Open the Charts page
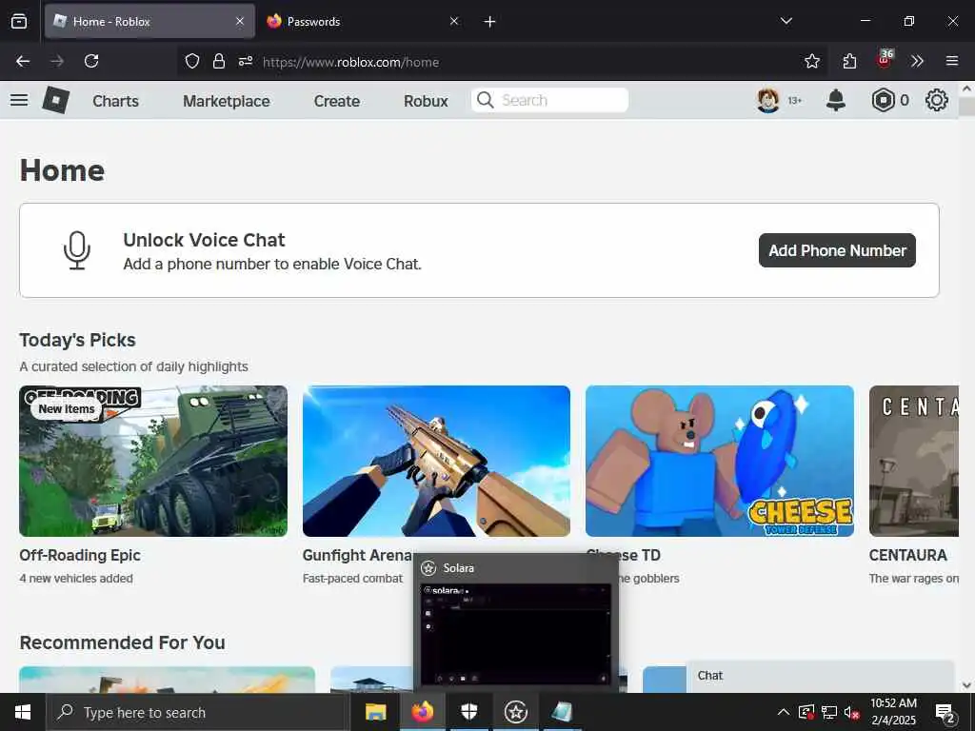Screen dimensions: 975x731 click(x=115, y=101)
